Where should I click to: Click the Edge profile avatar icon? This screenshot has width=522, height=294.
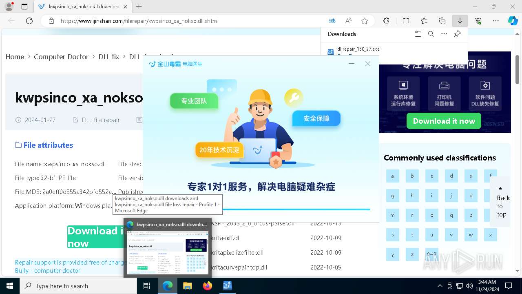9,7
